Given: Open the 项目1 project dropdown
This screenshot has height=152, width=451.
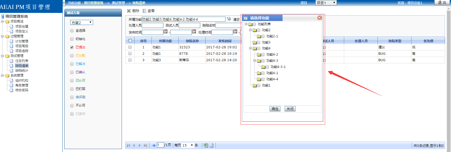Looking at the screenshot, I should coord(326,3).
